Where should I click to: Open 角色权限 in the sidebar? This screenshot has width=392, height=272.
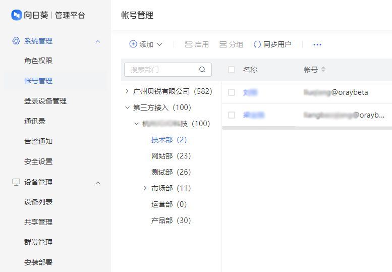(38, 61)
